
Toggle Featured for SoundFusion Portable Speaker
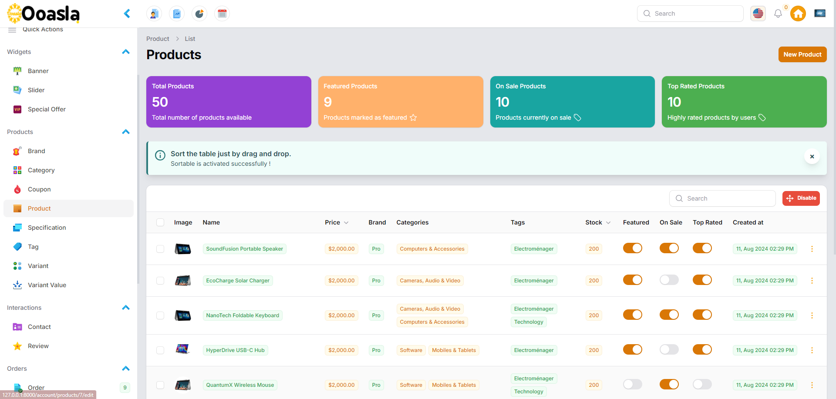click(633, 248)
